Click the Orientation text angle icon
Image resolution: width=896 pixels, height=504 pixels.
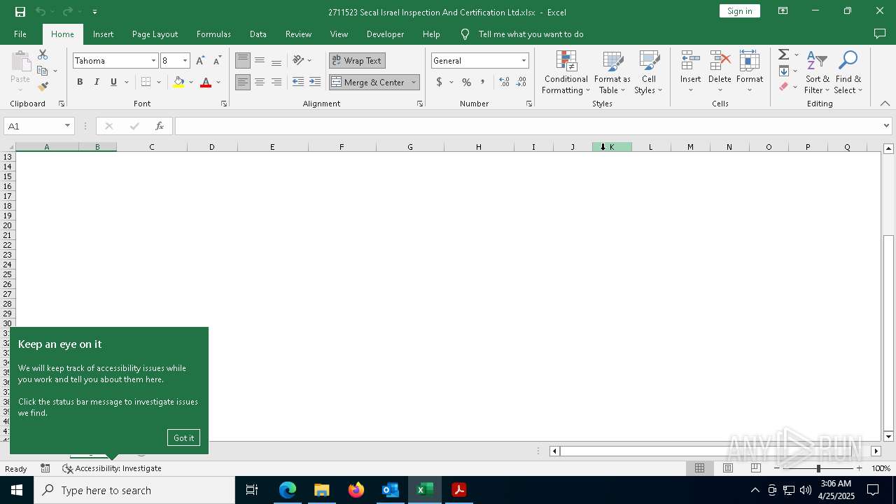click(298, 60)
